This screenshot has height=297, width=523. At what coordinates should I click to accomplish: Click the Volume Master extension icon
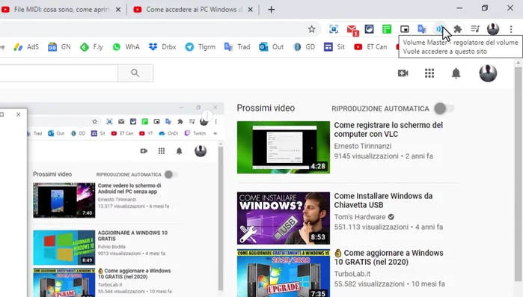click(x=440, y=29)
